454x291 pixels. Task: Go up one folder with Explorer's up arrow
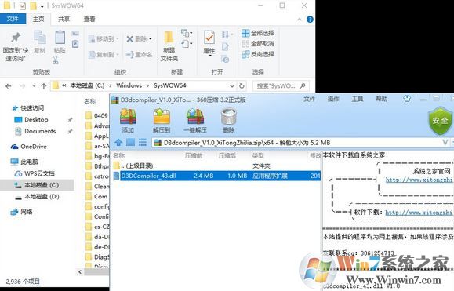(x=44, y=86)
